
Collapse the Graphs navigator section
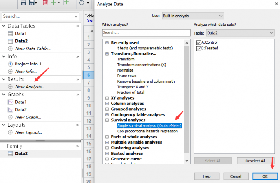(x=4, y=94)
